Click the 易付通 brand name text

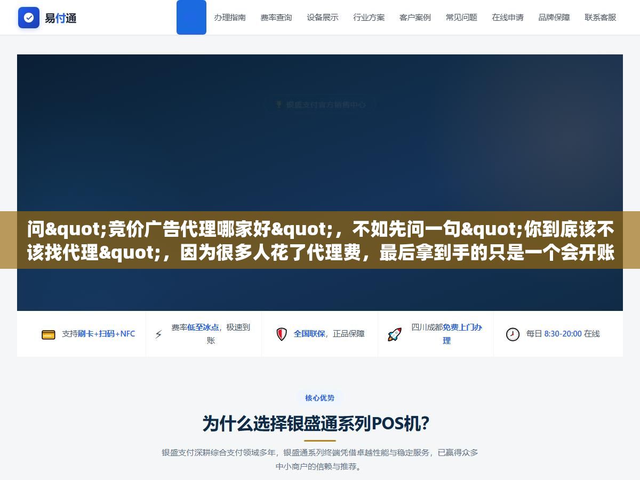pyautogui.click(x=60, y=18)
